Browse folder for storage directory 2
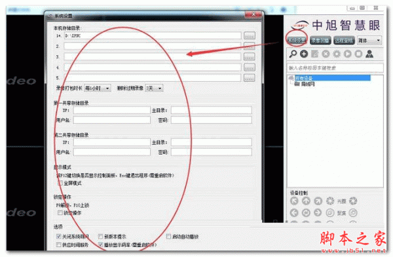The height and width of the screenshot is (257, 393). [x=250, y=46]
